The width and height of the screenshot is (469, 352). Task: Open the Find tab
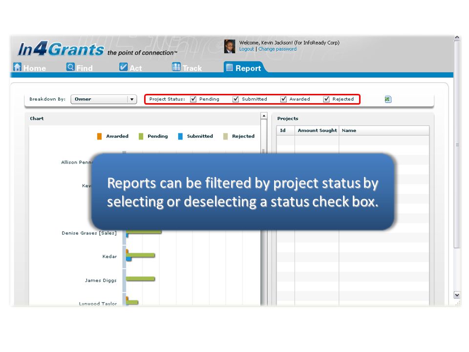click(x=80, y=67)
